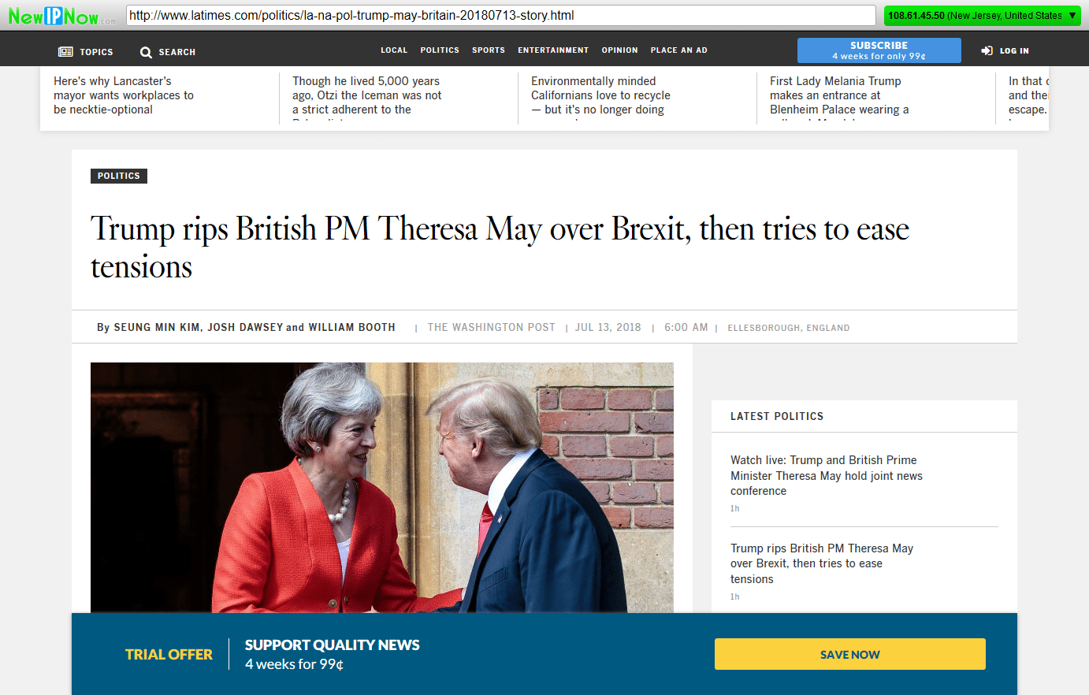
Task: Open the Topics newspaper icon
Action: (x=65, y=52)
